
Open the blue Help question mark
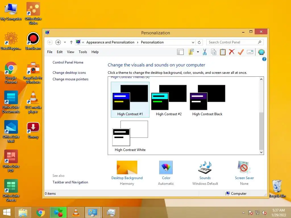click(264, 59)
